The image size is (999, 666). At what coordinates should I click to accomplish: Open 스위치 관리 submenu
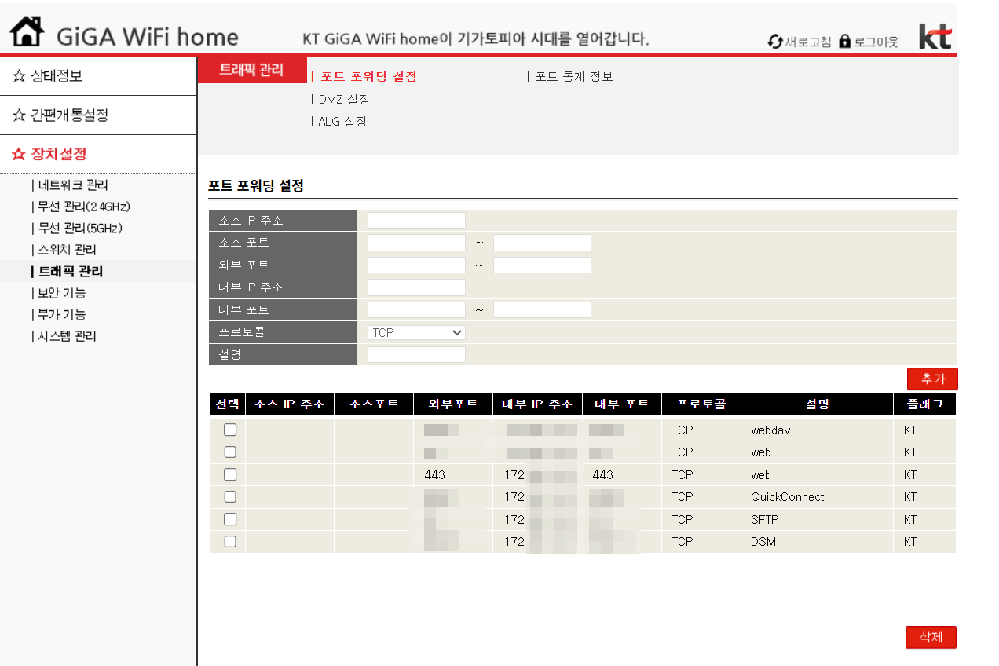[68, 250]
